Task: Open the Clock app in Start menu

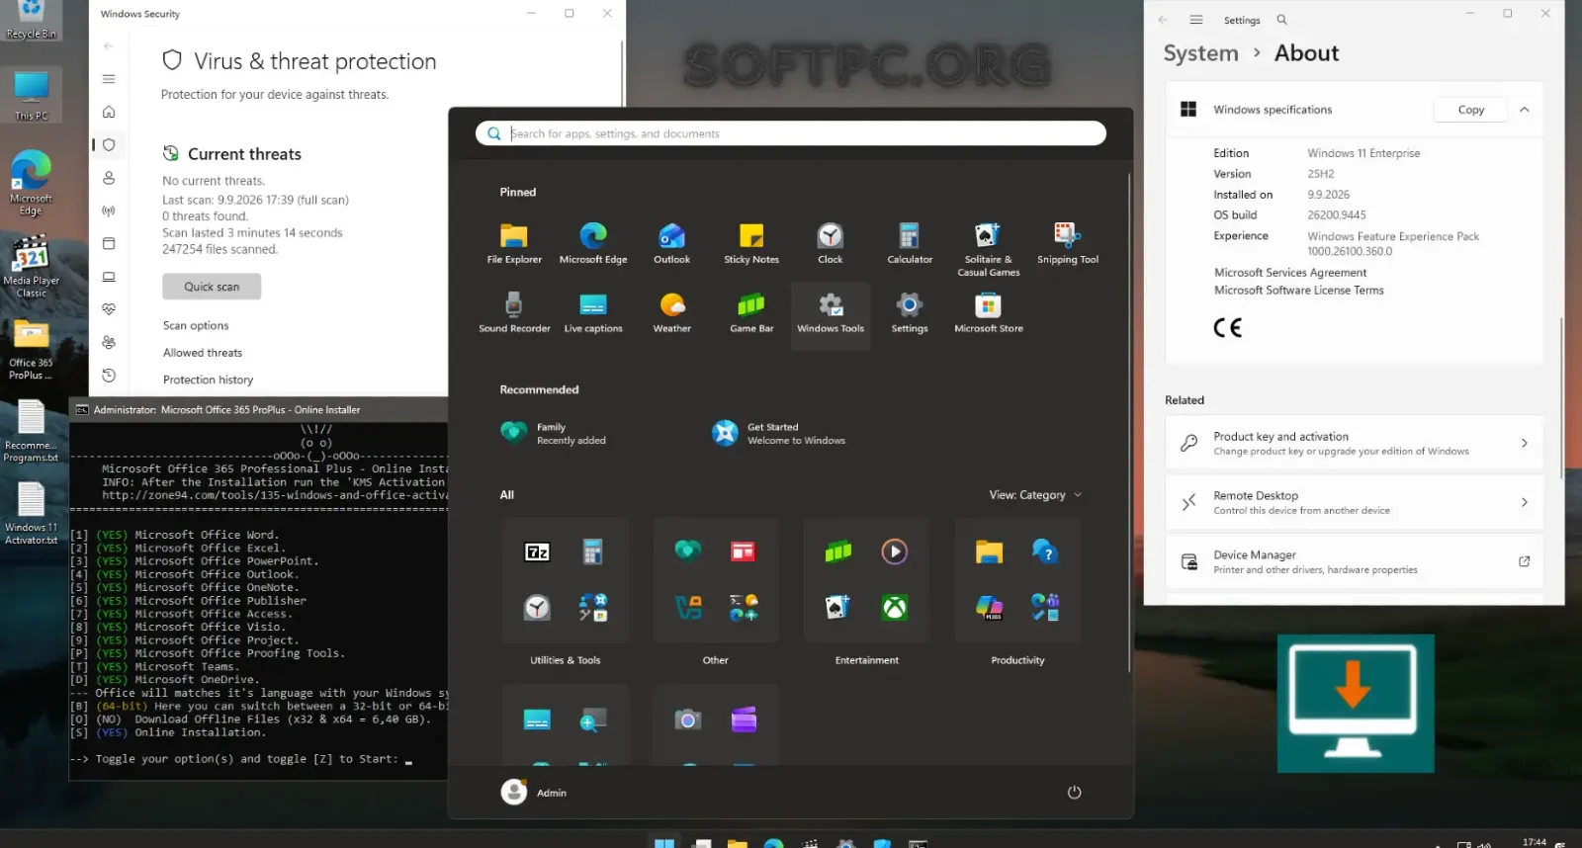Action: 831,243
